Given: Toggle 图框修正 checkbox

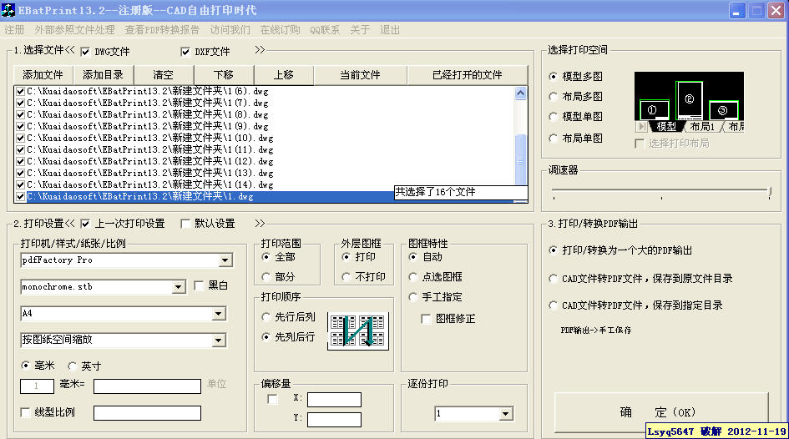Looking at the screenshot, I should click(426, 319).
